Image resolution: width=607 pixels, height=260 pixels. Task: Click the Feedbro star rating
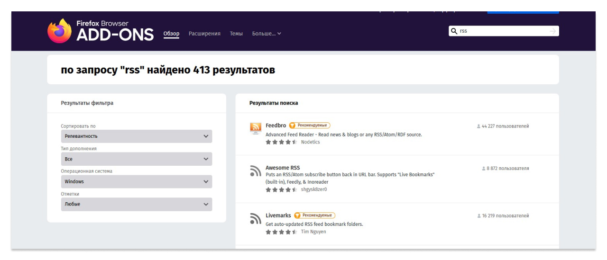tap(281, 142)
